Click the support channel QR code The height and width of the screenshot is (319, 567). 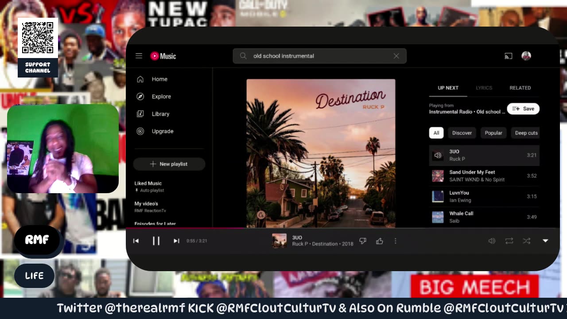coord(38,38)
